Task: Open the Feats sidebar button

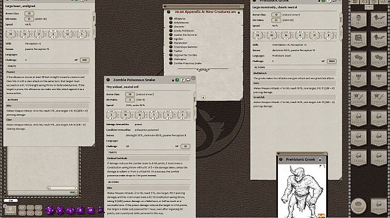Action: point(358,138)
